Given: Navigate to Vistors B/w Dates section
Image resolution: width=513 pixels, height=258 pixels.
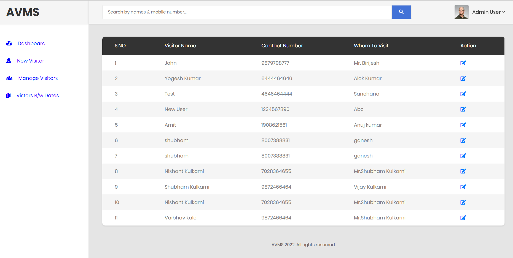Looking at the screenshot, I should pyautogui.click(x=37, y=95).
